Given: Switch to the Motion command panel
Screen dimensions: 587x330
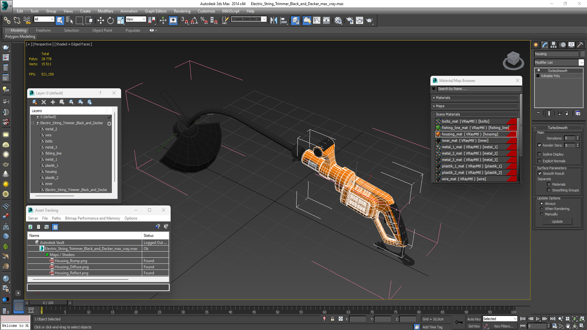Looking at the screenshot, I should click(x=563, y=45).
